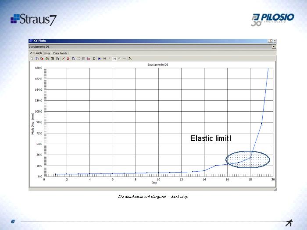Click the red X delete icon
307x230 pixels.
point(68,58)
